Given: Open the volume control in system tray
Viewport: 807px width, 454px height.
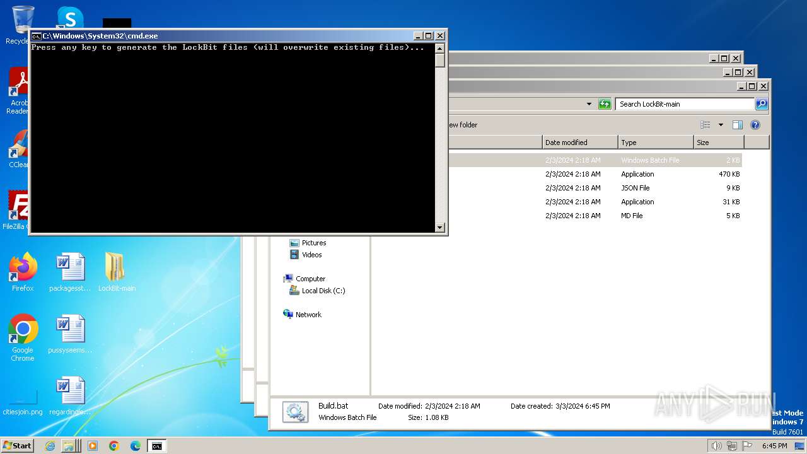Looking at the screenshot, I should pos(716,446).
